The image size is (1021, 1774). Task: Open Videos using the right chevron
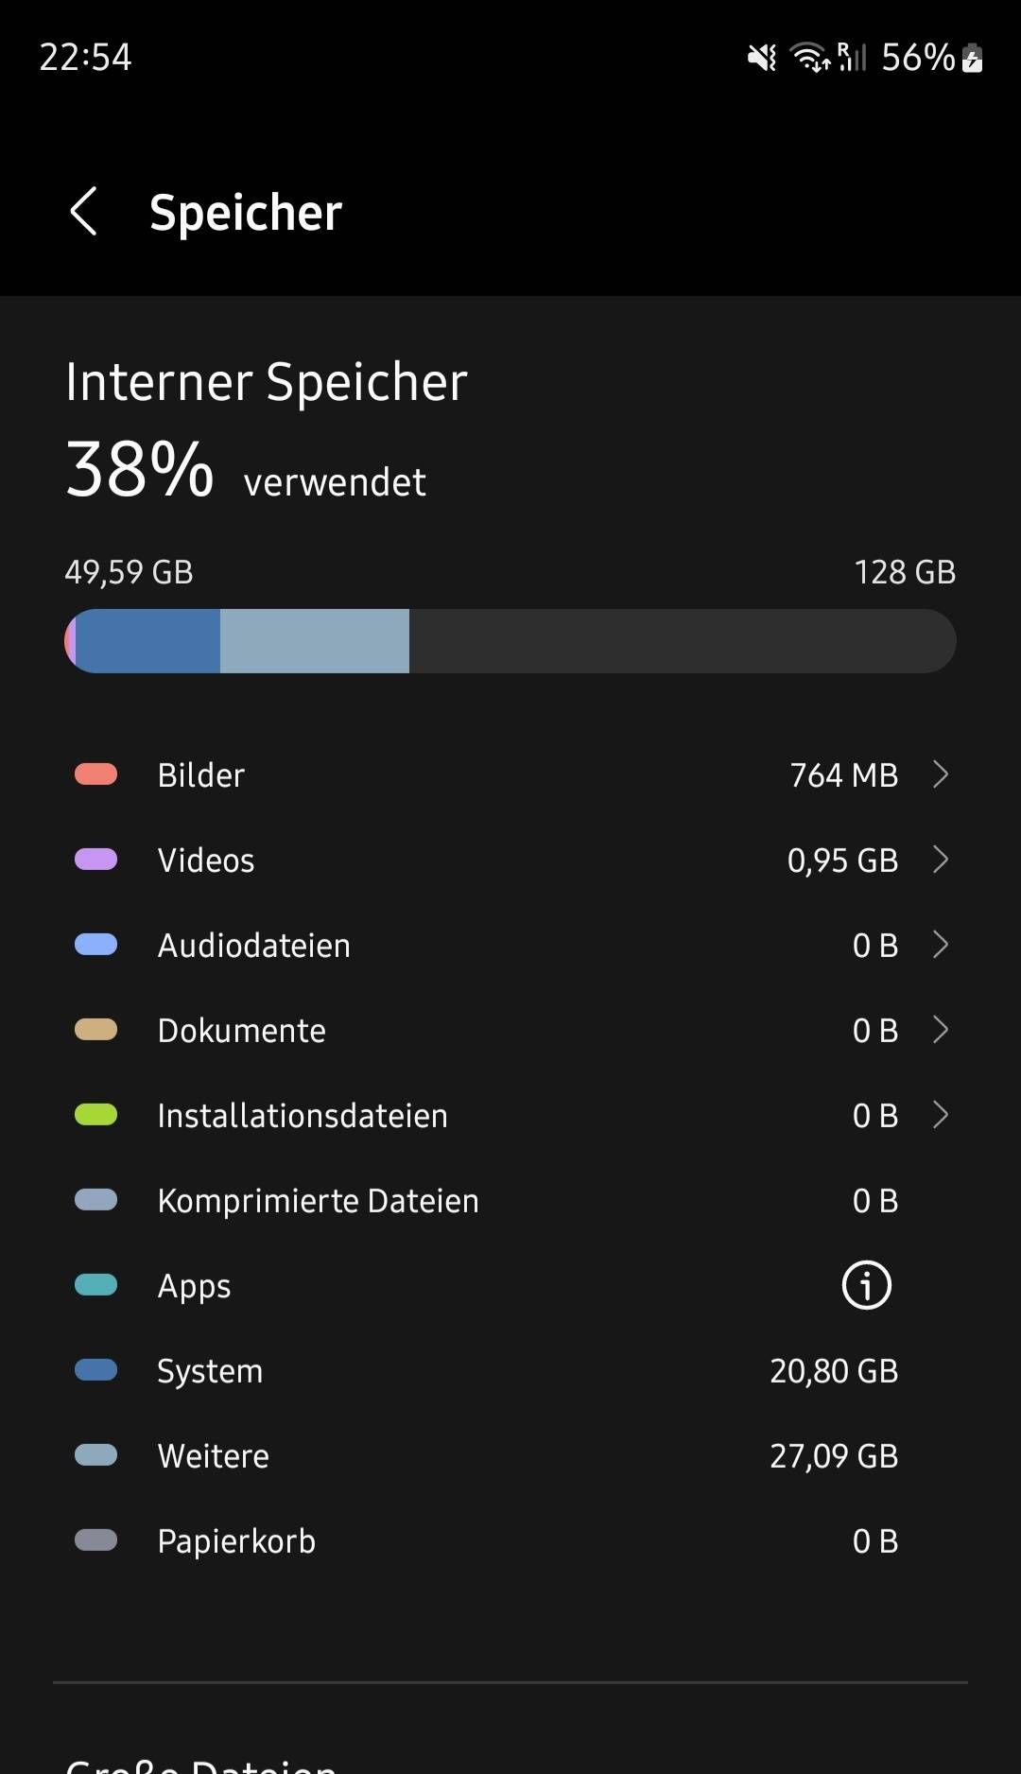(x=940, y=860)
